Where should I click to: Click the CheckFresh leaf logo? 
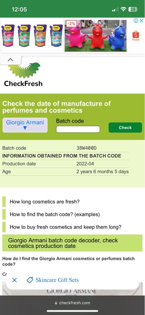(24, 70)
